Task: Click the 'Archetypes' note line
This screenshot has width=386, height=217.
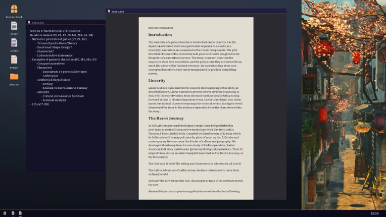Action: pos(50,76)
